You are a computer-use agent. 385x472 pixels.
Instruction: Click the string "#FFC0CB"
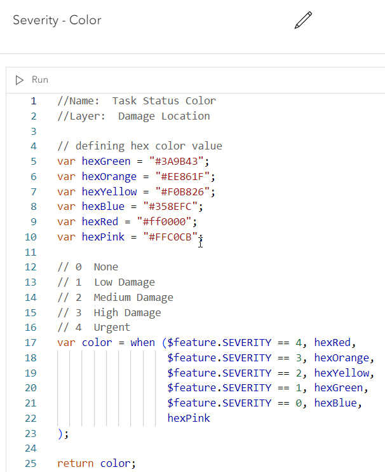[x=170, y=237]
